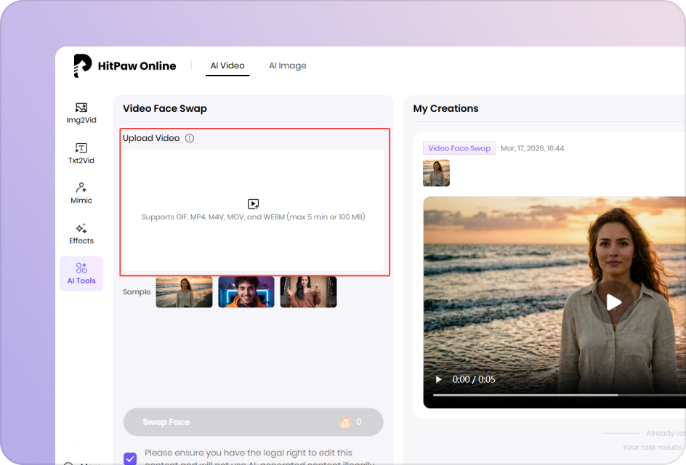
Task: Play the video using the center overlay
Action: (x=613, y=302)
